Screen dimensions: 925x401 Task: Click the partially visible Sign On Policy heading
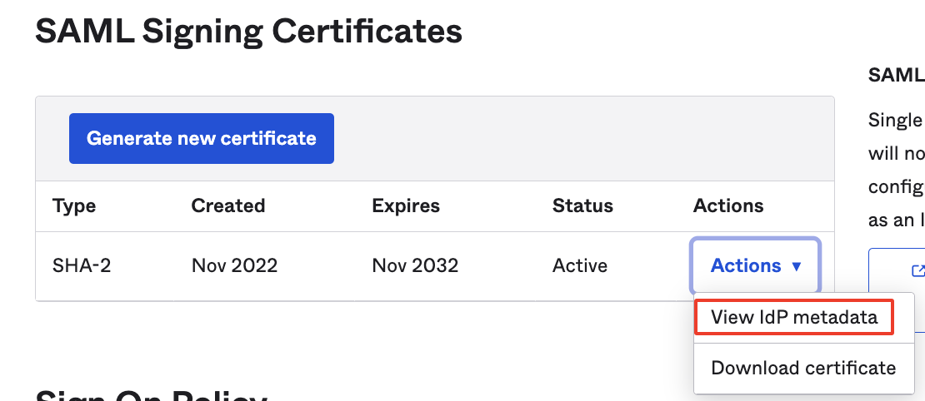(152, 394)
